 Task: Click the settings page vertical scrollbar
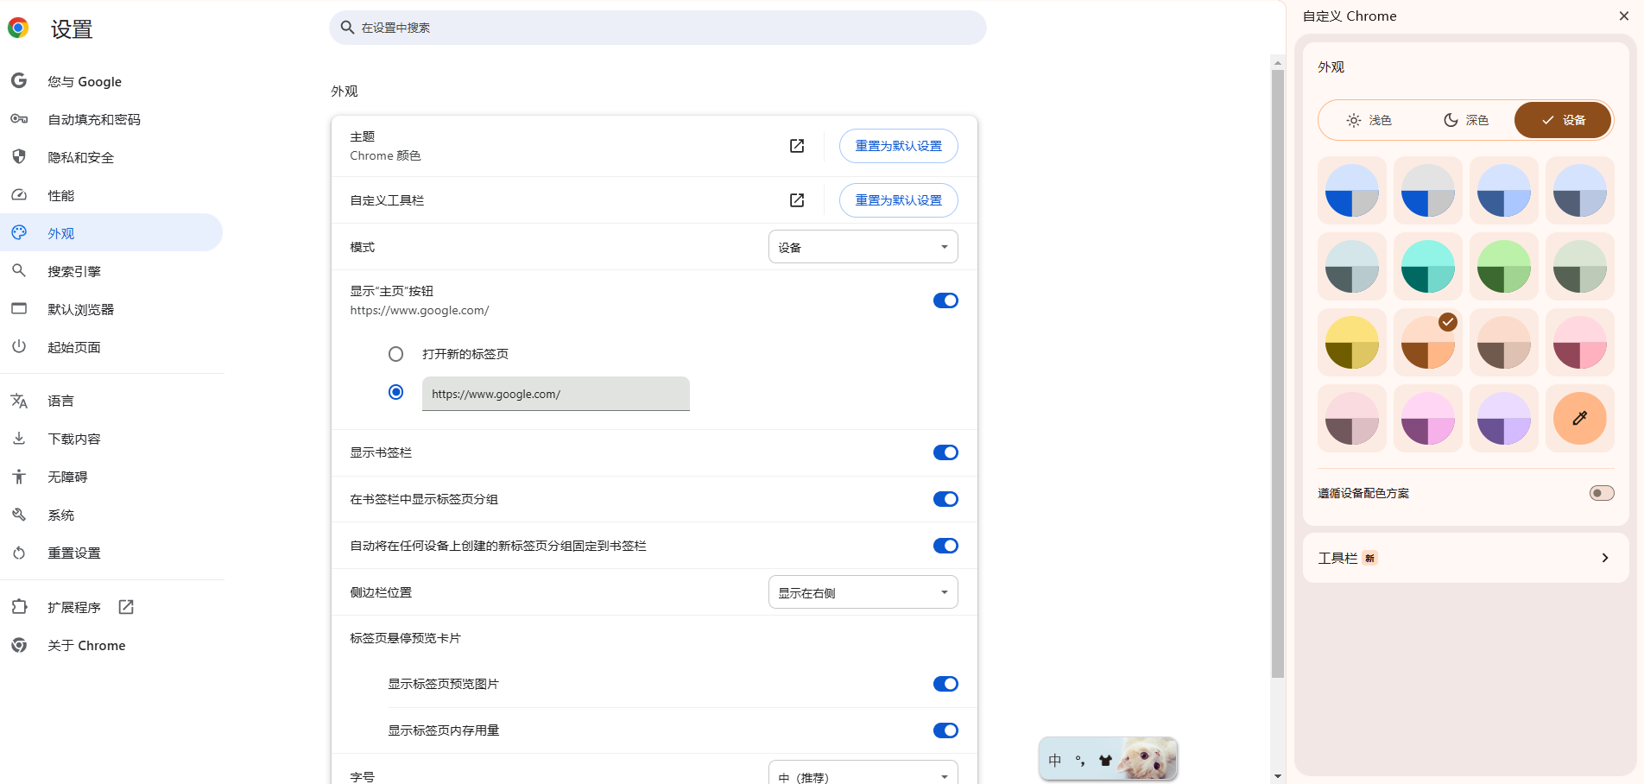[1278, 374]
